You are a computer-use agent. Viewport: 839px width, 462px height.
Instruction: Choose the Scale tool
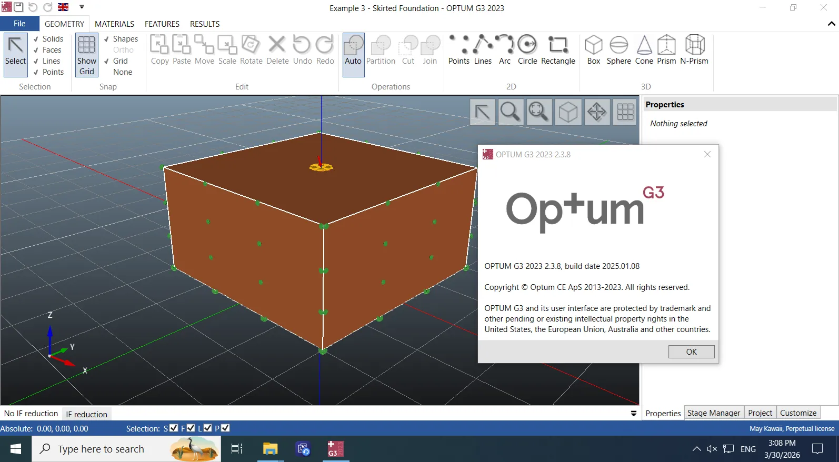(227, 50)
